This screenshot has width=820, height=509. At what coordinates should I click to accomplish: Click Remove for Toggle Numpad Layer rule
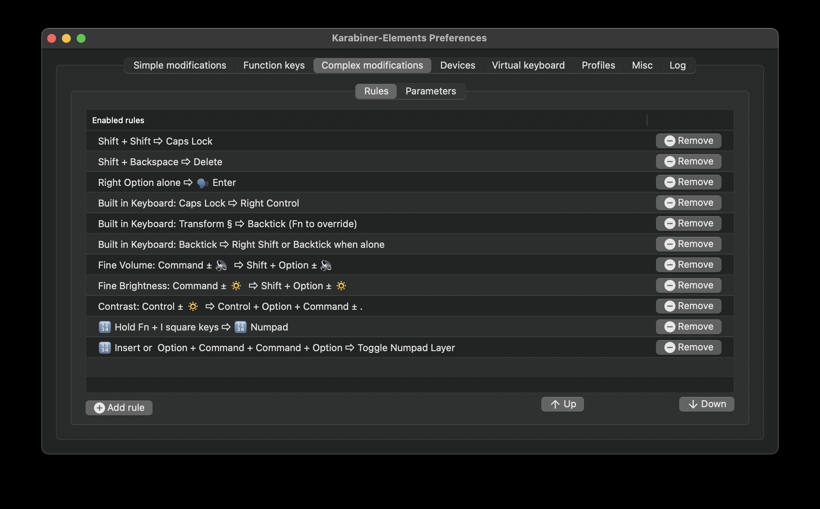point(689,347)
